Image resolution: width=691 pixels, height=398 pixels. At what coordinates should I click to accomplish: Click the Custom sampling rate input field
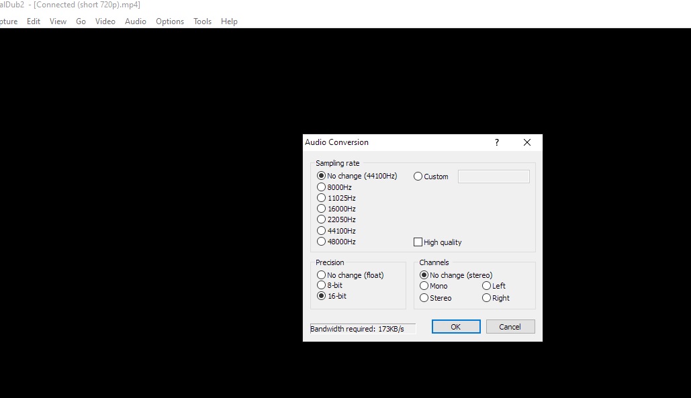(494, 177)
